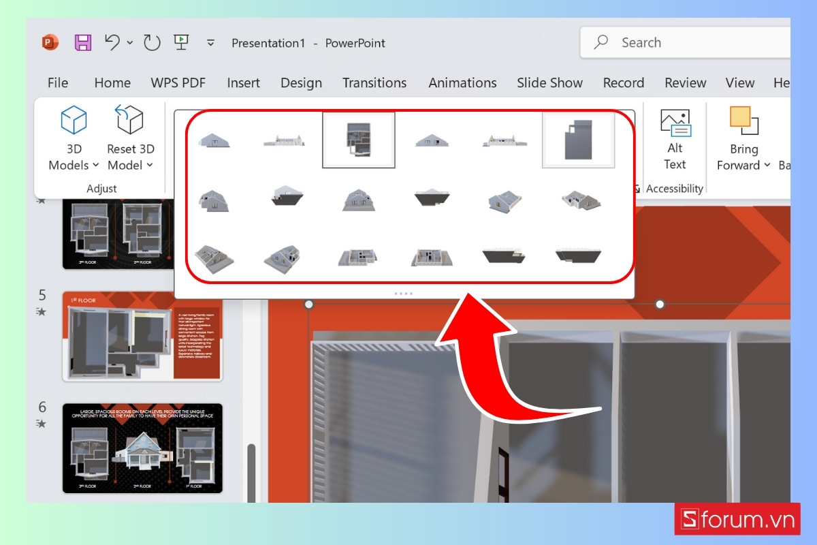Open the Record ribbon tab

[623, 82]
